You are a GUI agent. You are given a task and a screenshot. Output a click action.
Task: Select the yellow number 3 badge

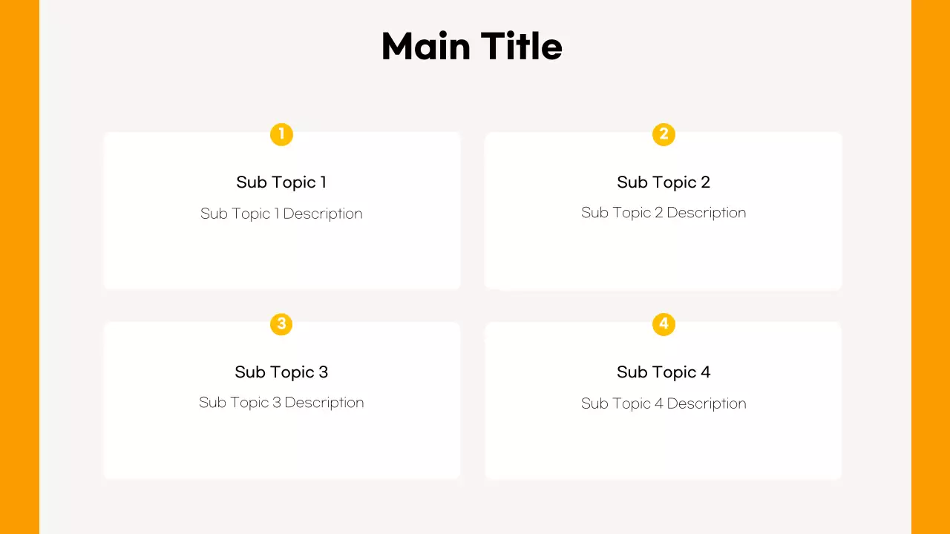coord(281,324)
